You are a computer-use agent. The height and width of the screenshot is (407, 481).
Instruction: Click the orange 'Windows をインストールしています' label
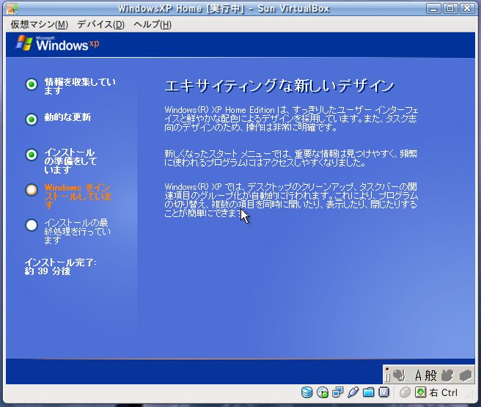(78, 196)
